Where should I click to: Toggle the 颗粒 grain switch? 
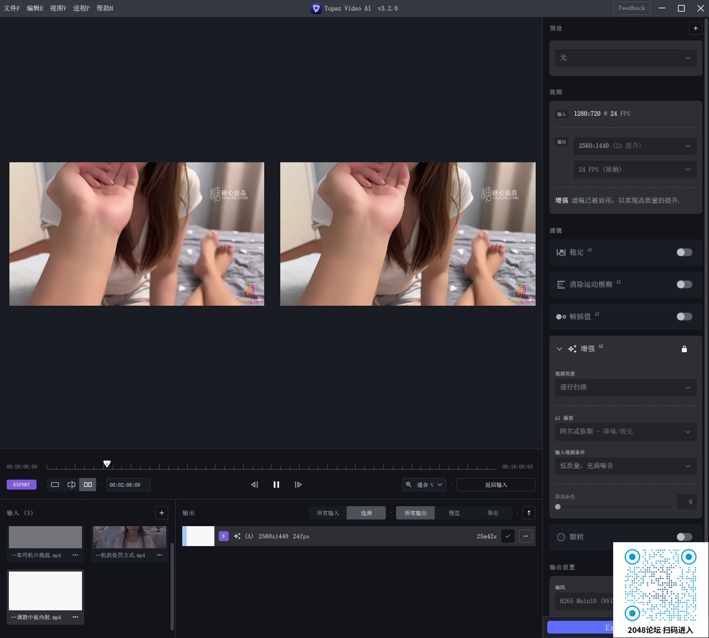point(684,537)
